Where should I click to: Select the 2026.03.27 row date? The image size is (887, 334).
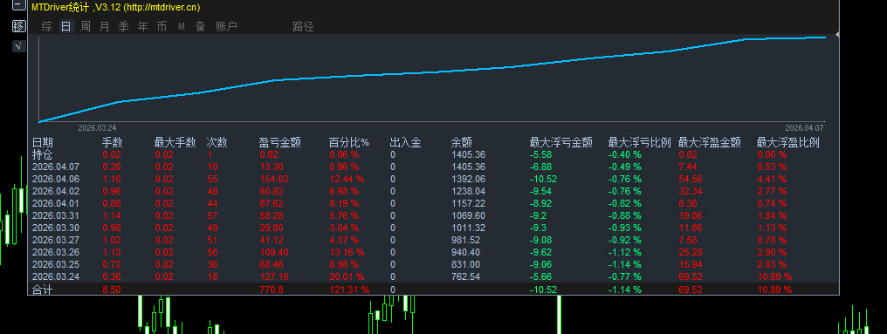56,240
